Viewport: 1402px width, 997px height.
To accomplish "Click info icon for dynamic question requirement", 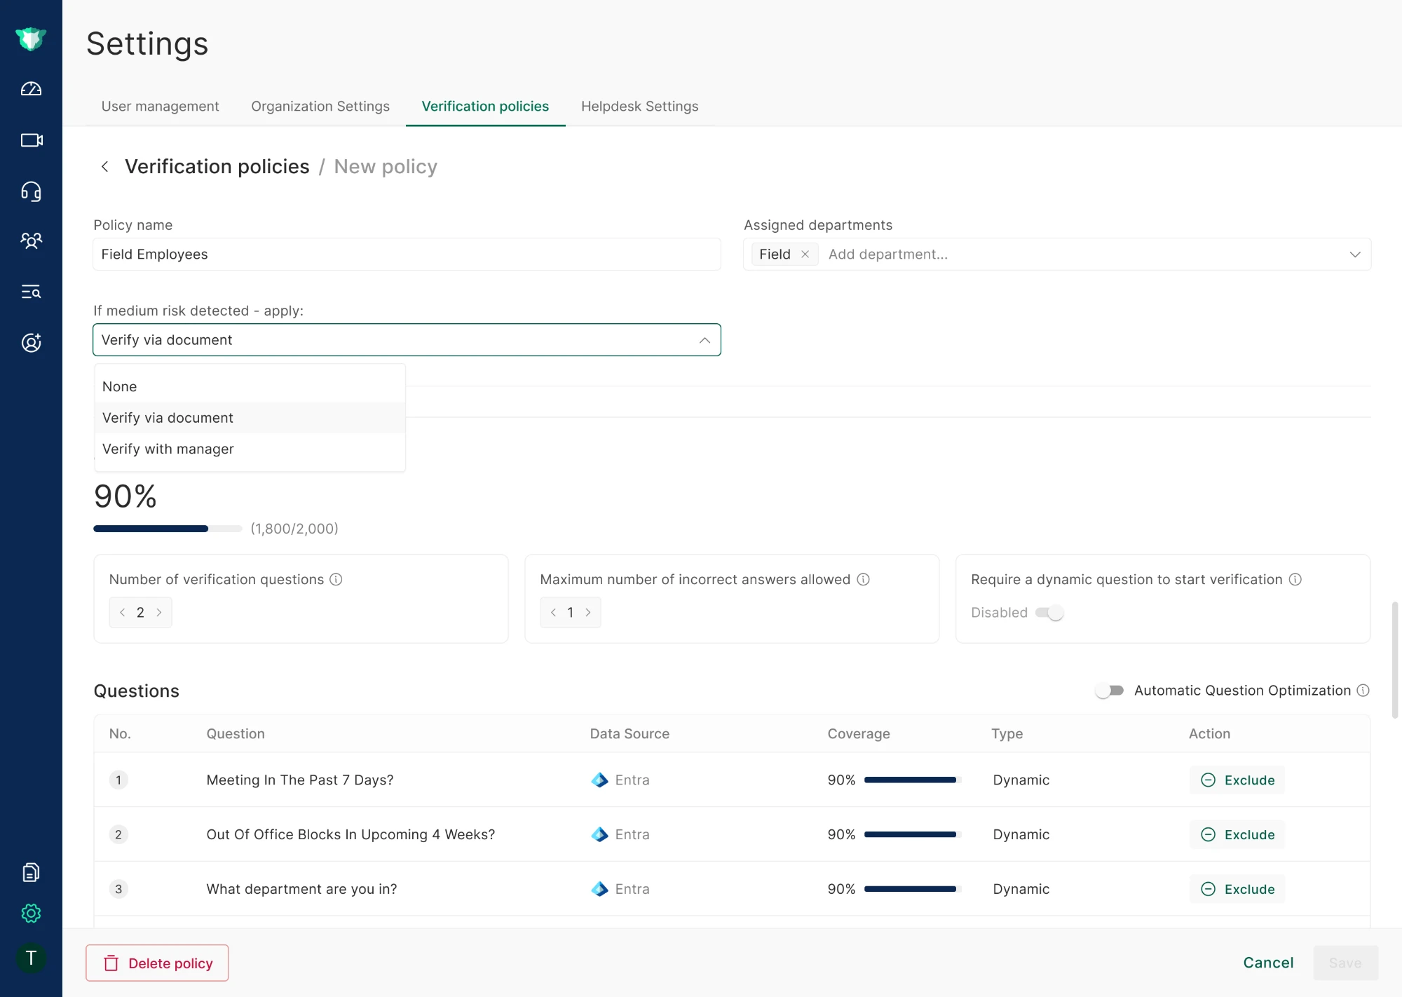I will (x=1295, y=579).
